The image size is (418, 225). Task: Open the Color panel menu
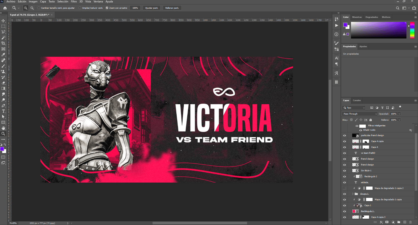pos(415,17)
